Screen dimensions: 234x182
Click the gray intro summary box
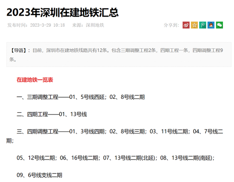coord(119,55)
